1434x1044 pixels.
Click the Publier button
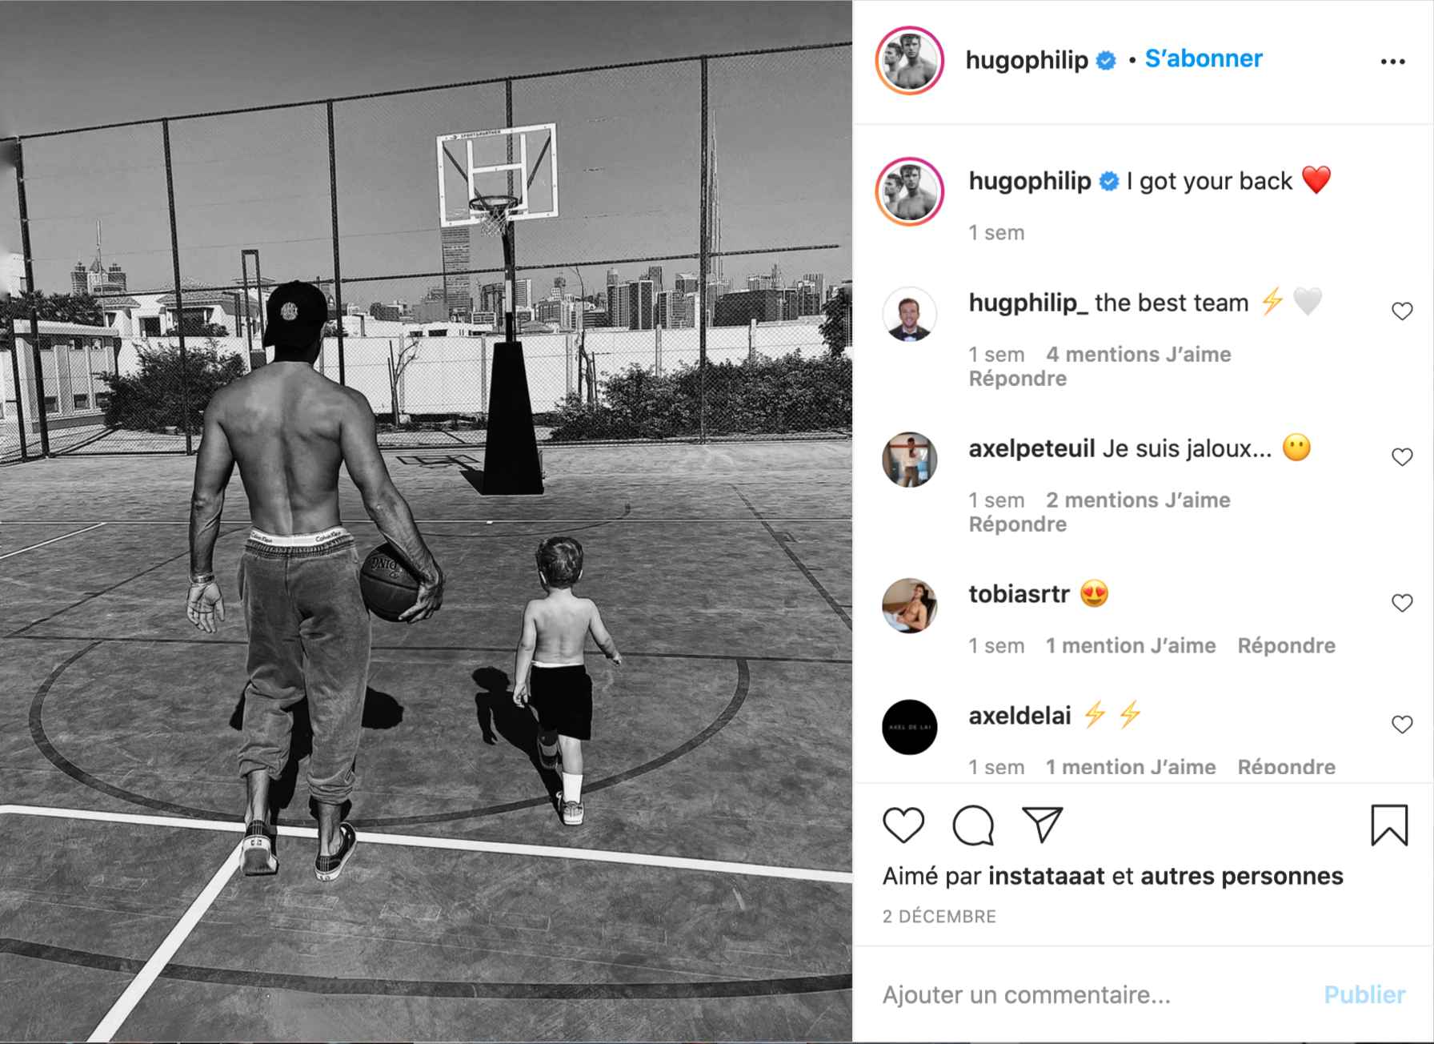1364,994
